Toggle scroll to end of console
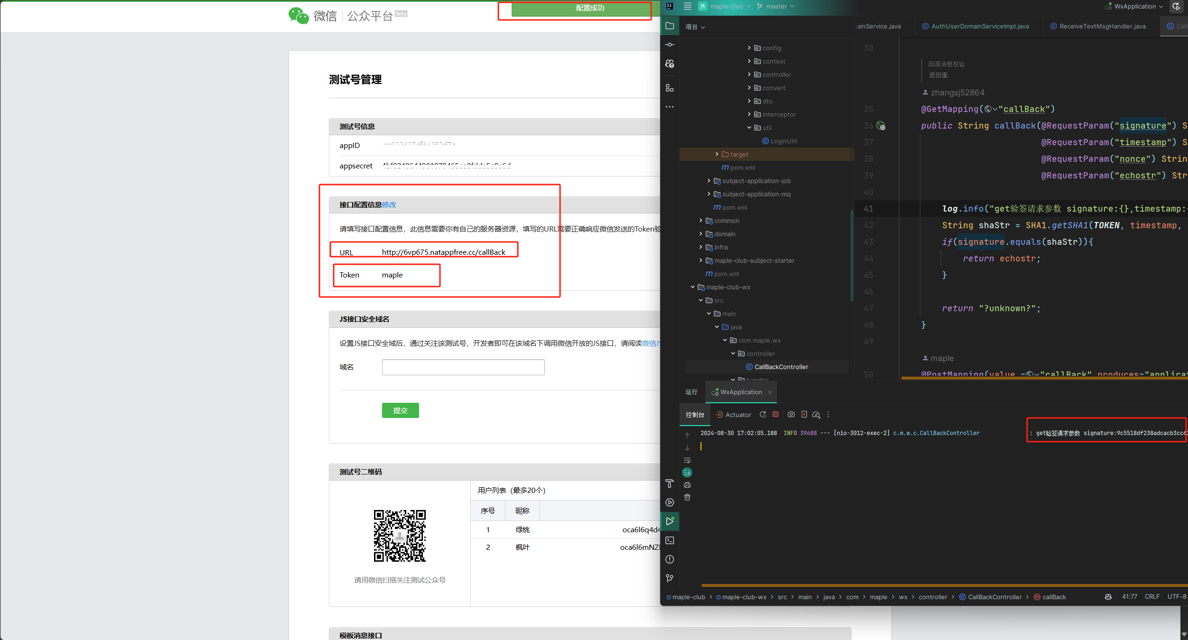This screenshot has width=1188, height=640. click(687, 473)
